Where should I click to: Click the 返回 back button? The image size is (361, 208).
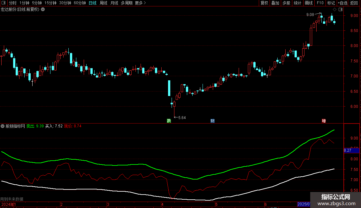[354, 3]
